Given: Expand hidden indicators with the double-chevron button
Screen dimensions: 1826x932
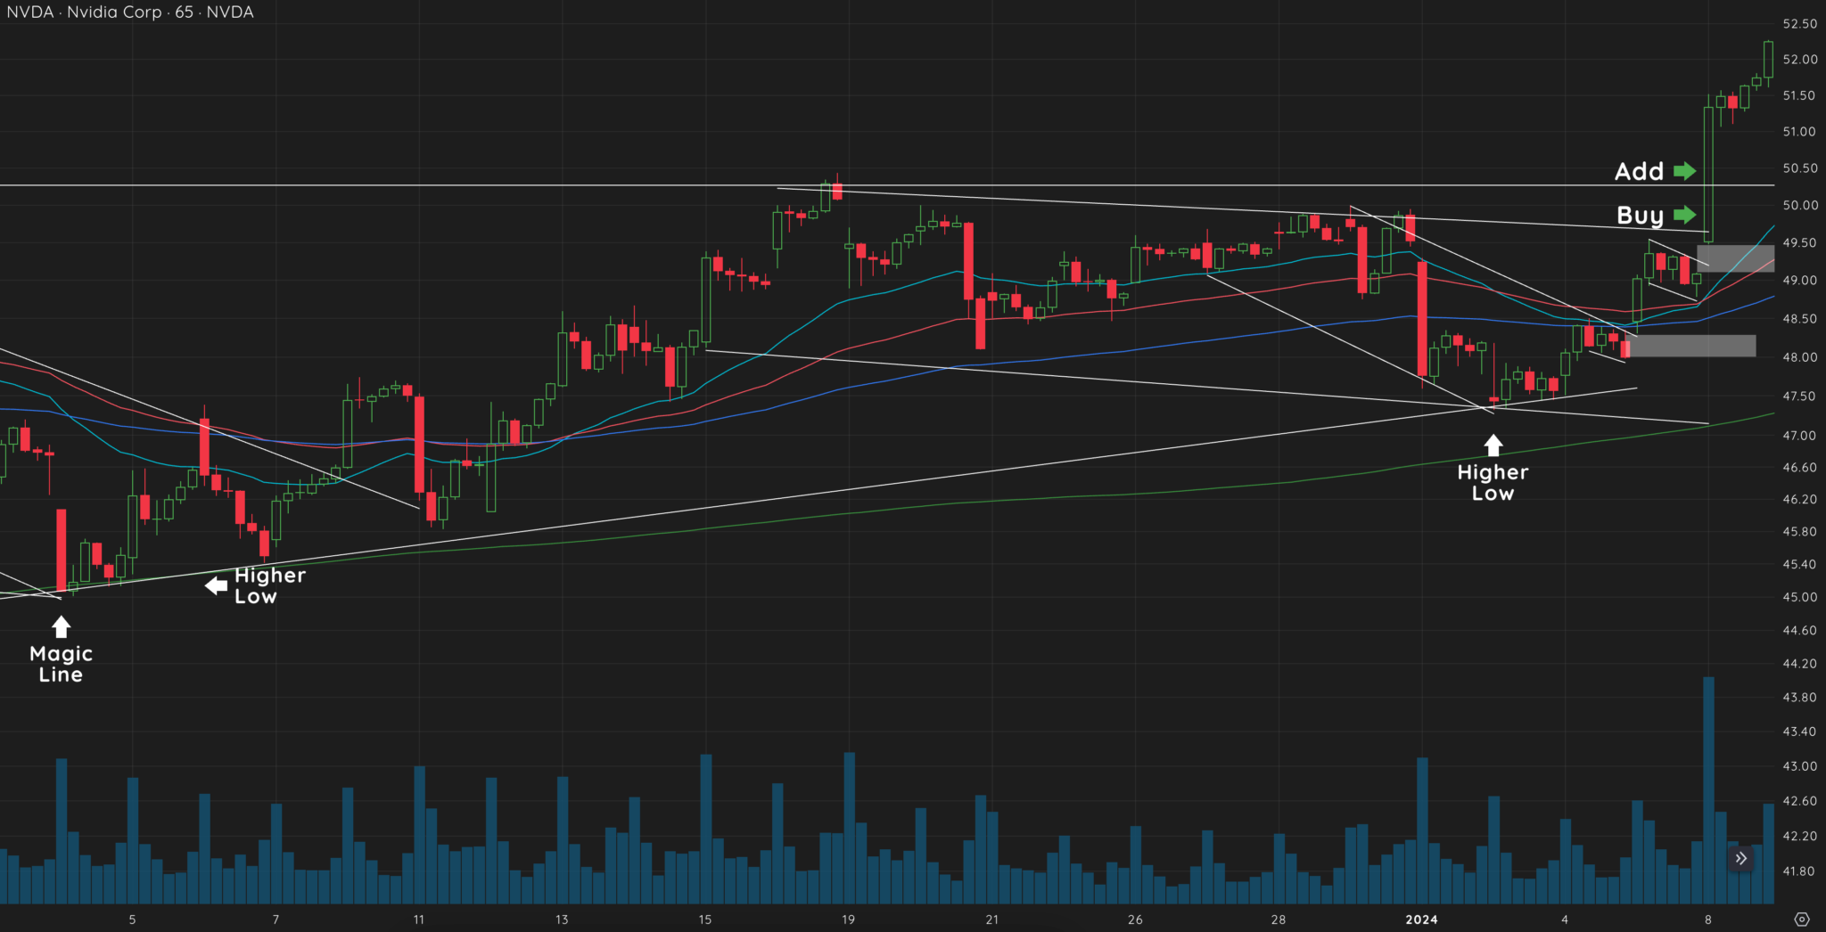Looking at the screenshot, I should [1740, 858].
